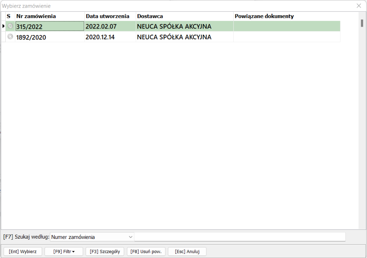Click the vertical scrollbar thumb

[362, 23]
